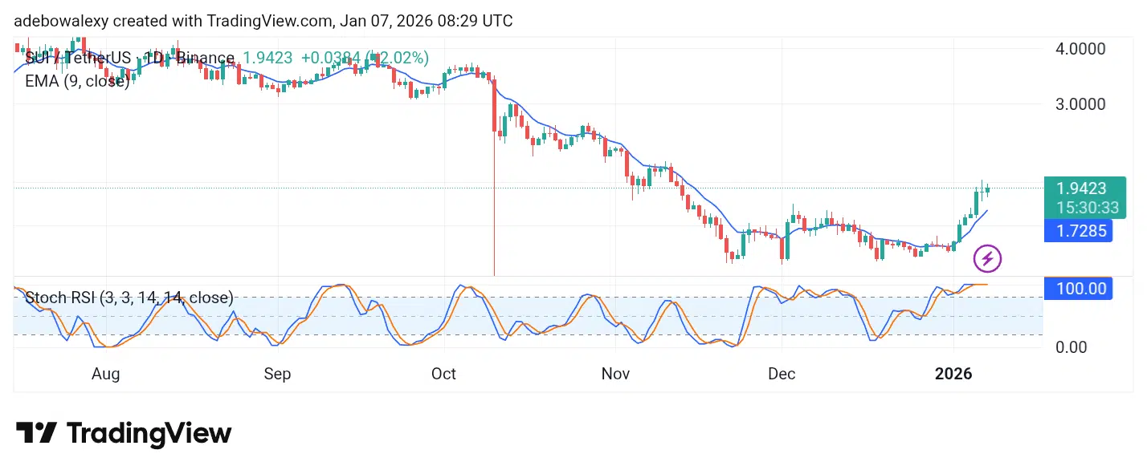Click the blue EMA value label 1.7285

coord(1081,233)
